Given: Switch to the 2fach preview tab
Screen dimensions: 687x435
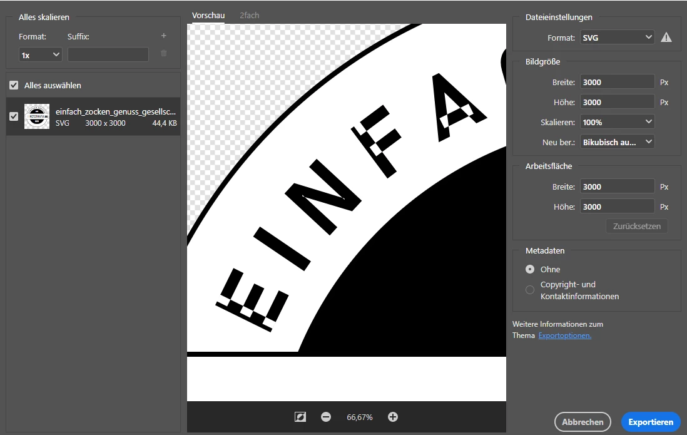Looking at the screenshot, I should [249, 16].
